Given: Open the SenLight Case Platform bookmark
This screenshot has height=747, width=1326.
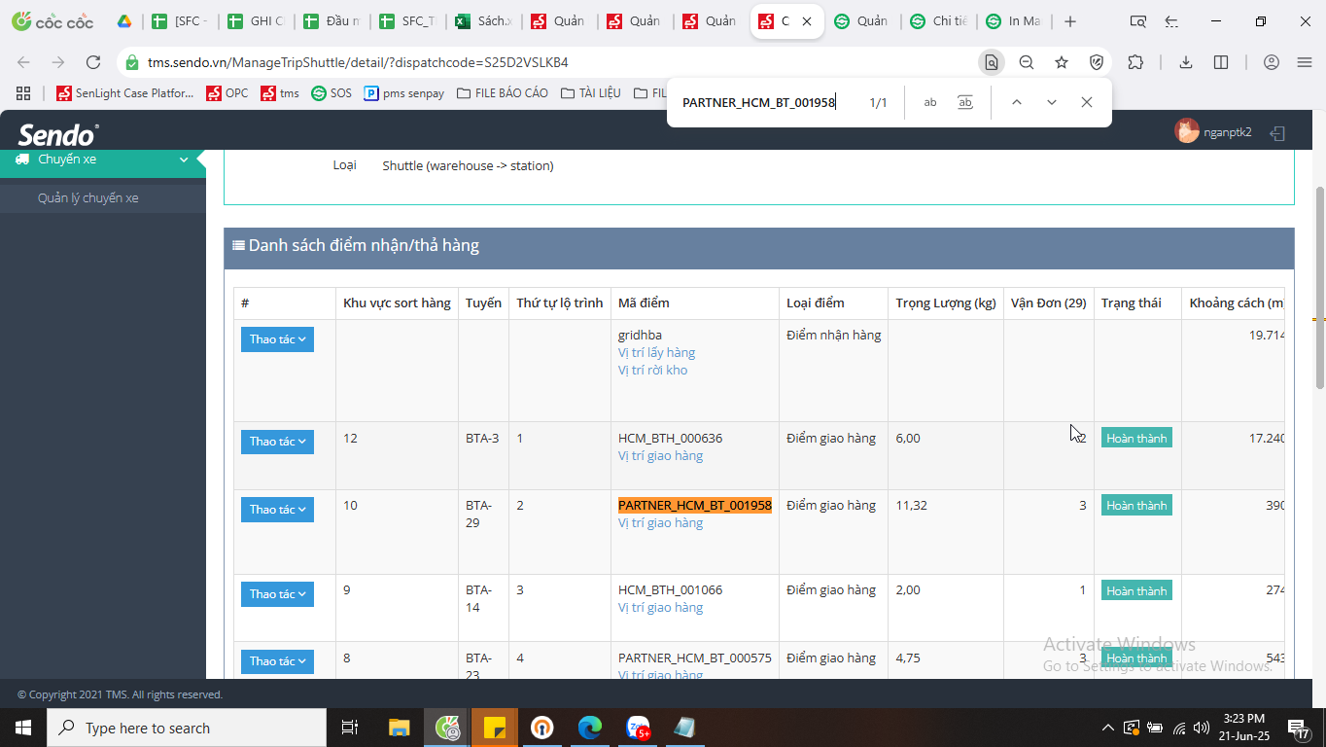Looking at the screenshot, I should 125,93.
